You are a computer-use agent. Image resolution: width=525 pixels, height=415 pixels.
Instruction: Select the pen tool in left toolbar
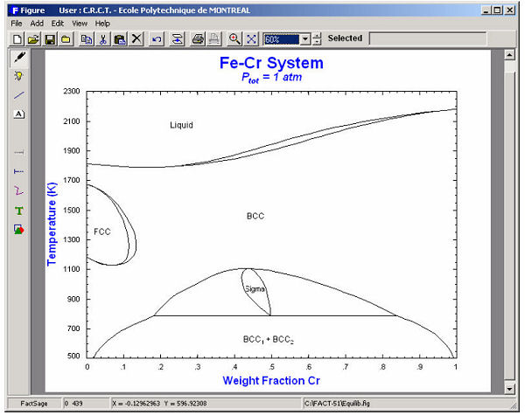coord(19,57)
